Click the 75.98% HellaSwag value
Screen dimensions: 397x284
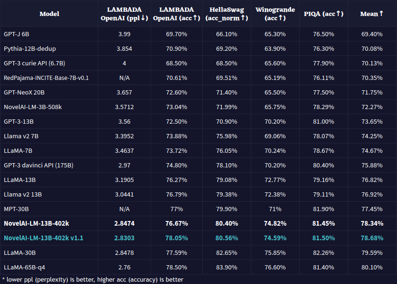pyautogui.click(x=227, y=136)
